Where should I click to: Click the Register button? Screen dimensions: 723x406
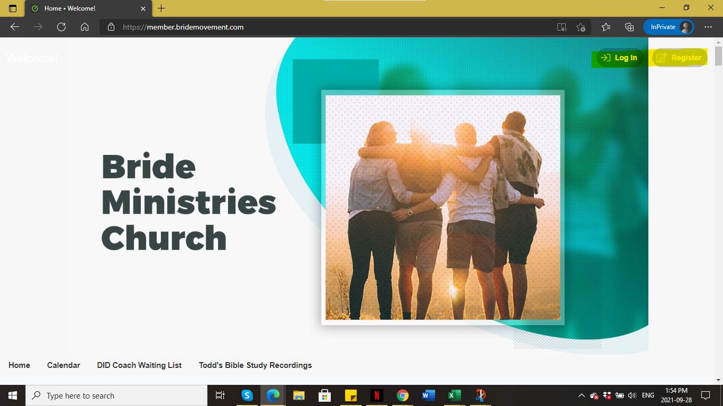679,58
